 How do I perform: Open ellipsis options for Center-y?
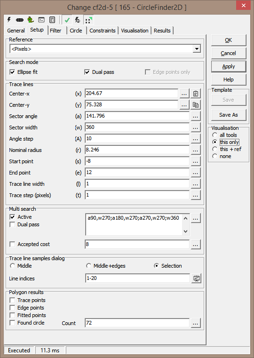point(184,105)
